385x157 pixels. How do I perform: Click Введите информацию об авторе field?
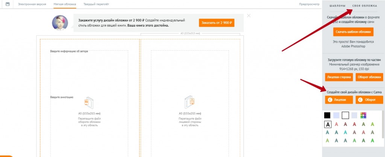point(69,51)
